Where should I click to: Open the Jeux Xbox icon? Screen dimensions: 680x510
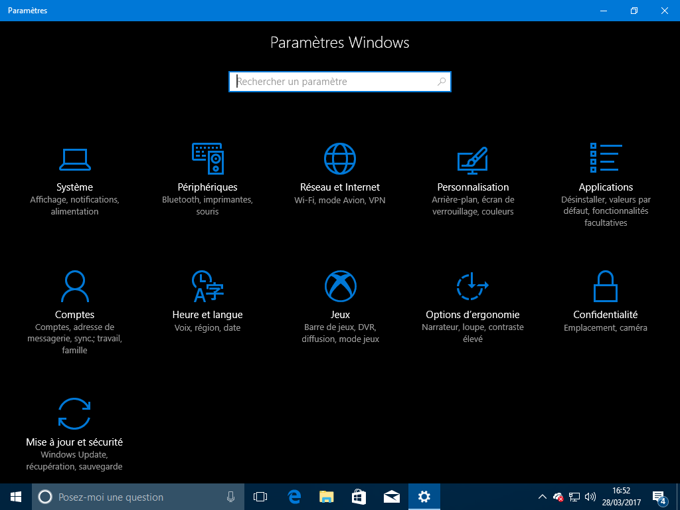coord(340,286)
